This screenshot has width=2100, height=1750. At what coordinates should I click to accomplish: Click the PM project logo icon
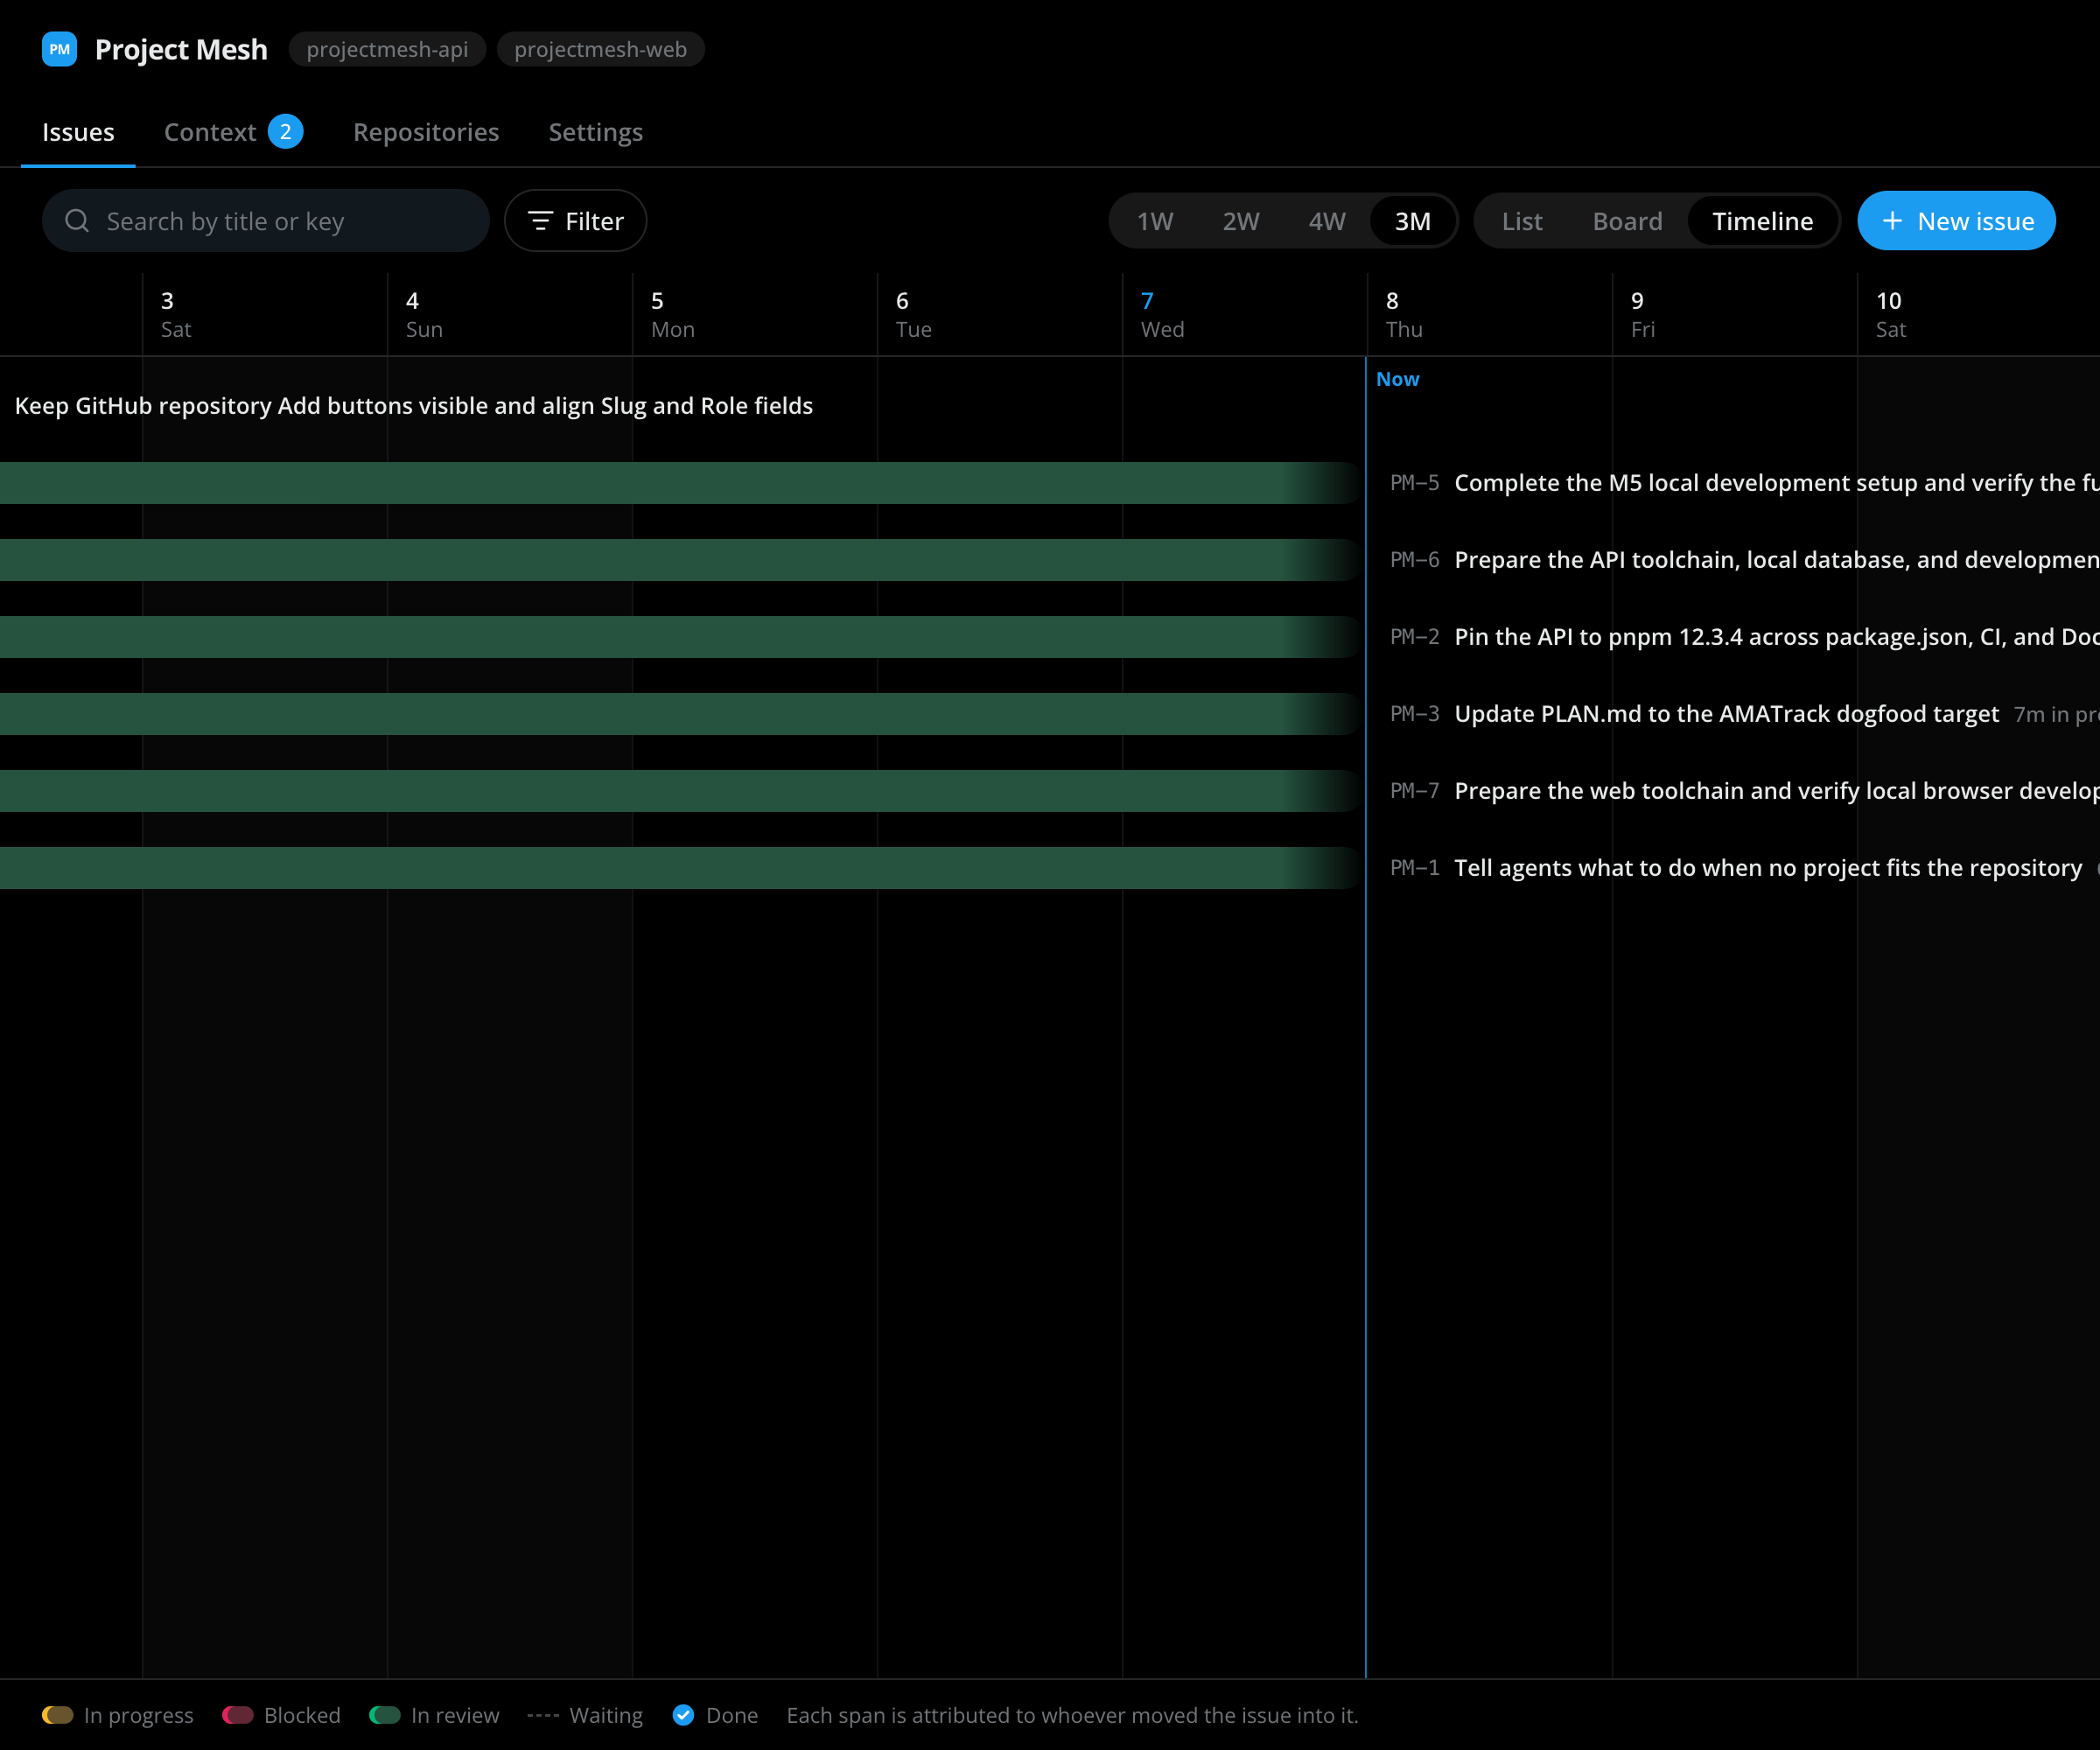pyautogui.click(x=59, y=49)
